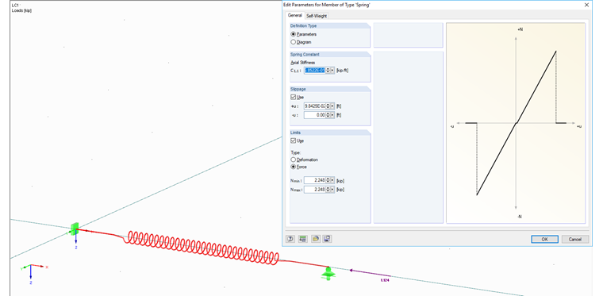603x296 pixels.
Task: Select the right green nodal support in model
Action: click(328, 273)
